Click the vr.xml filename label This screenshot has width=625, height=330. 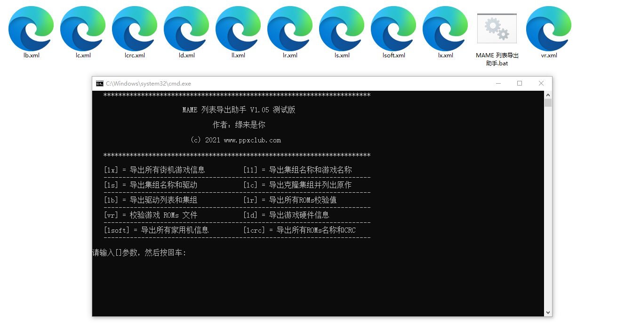pos(549,55)
